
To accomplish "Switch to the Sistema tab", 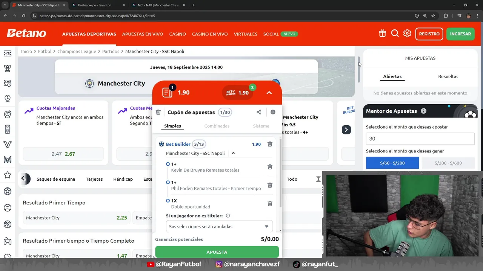I will pyautogui.click(x=261, y=126).
